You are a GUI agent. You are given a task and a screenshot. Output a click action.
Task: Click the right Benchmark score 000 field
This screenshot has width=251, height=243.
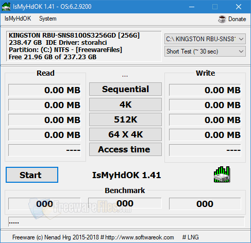coord(205,204)
